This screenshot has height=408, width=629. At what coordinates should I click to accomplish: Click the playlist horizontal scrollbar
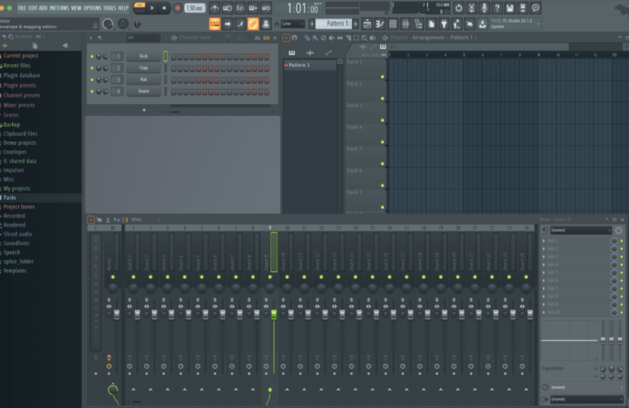(483, 47)
